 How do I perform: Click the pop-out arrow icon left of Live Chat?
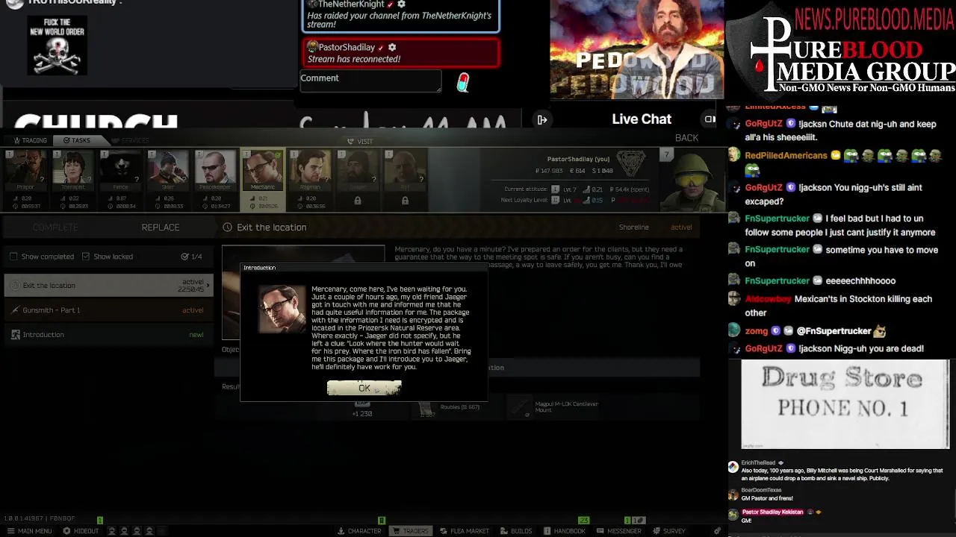click(542, 119)
